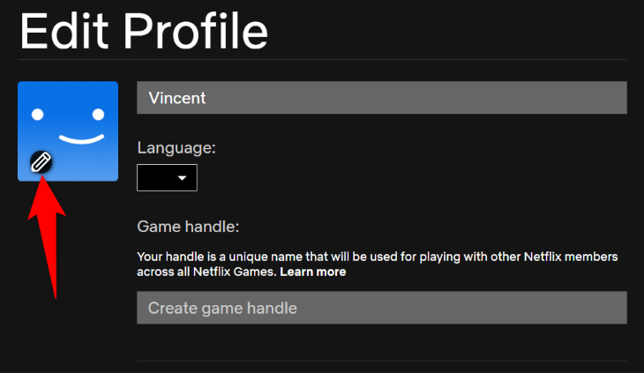Viewport: 644px width, 373px height.
Task: Click the Language label
Action: (176, 147)
